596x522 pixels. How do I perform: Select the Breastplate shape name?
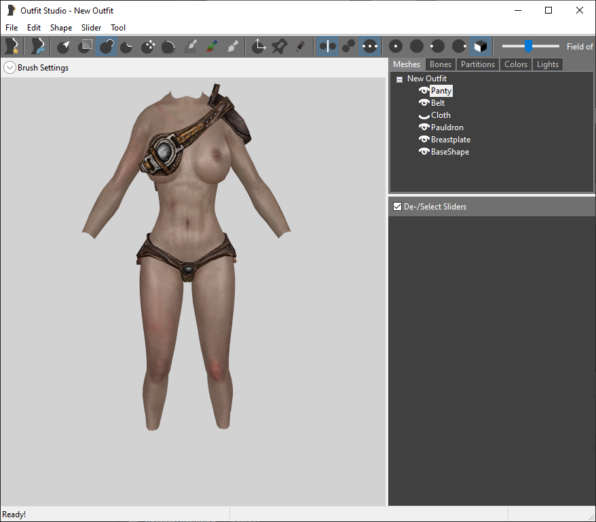click(x=451, y=140)
